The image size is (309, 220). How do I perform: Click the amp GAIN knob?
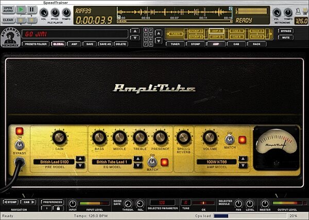pyautogui.click(x=59, y=137)
